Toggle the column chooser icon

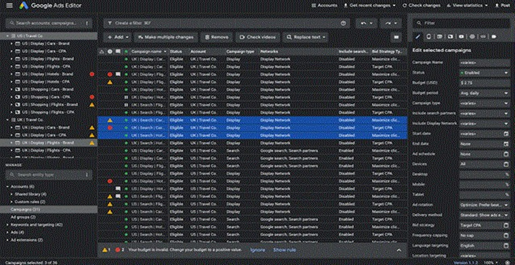tap(396, 37)
